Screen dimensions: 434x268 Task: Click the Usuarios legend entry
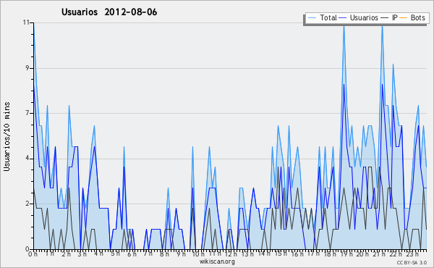tap(359, 17)
